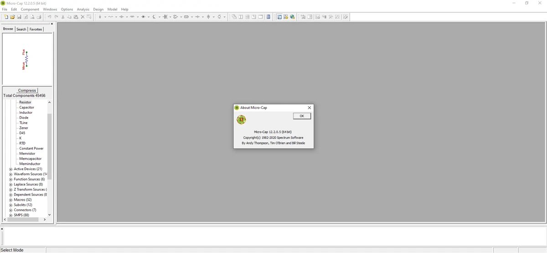Click the New file toolbar icon
The width and height of the screenshot is (547, 253).
[x=6, y=17]
